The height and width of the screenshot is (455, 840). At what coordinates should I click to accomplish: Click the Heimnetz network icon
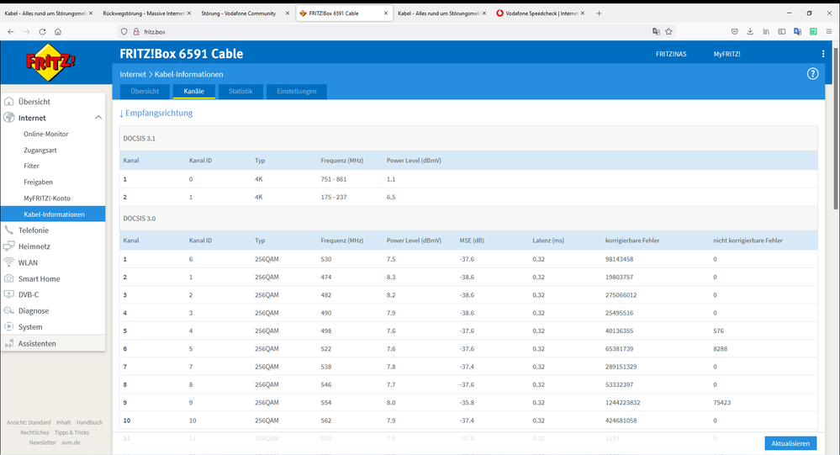pos(9,246)
